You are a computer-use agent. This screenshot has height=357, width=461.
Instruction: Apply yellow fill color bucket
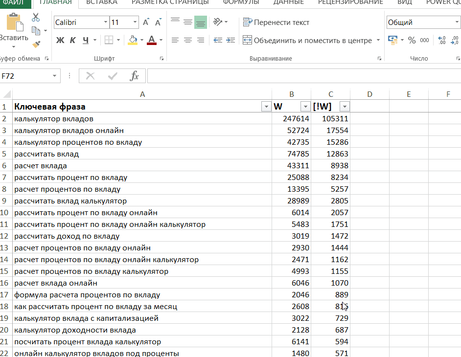click(133, 40)
